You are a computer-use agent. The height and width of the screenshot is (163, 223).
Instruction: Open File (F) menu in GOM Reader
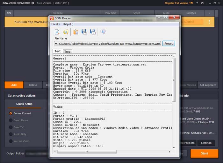pyautogui.click(x=55, y=24)
